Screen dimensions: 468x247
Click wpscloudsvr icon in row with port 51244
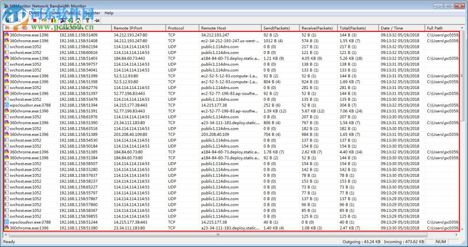pos(7,222)
